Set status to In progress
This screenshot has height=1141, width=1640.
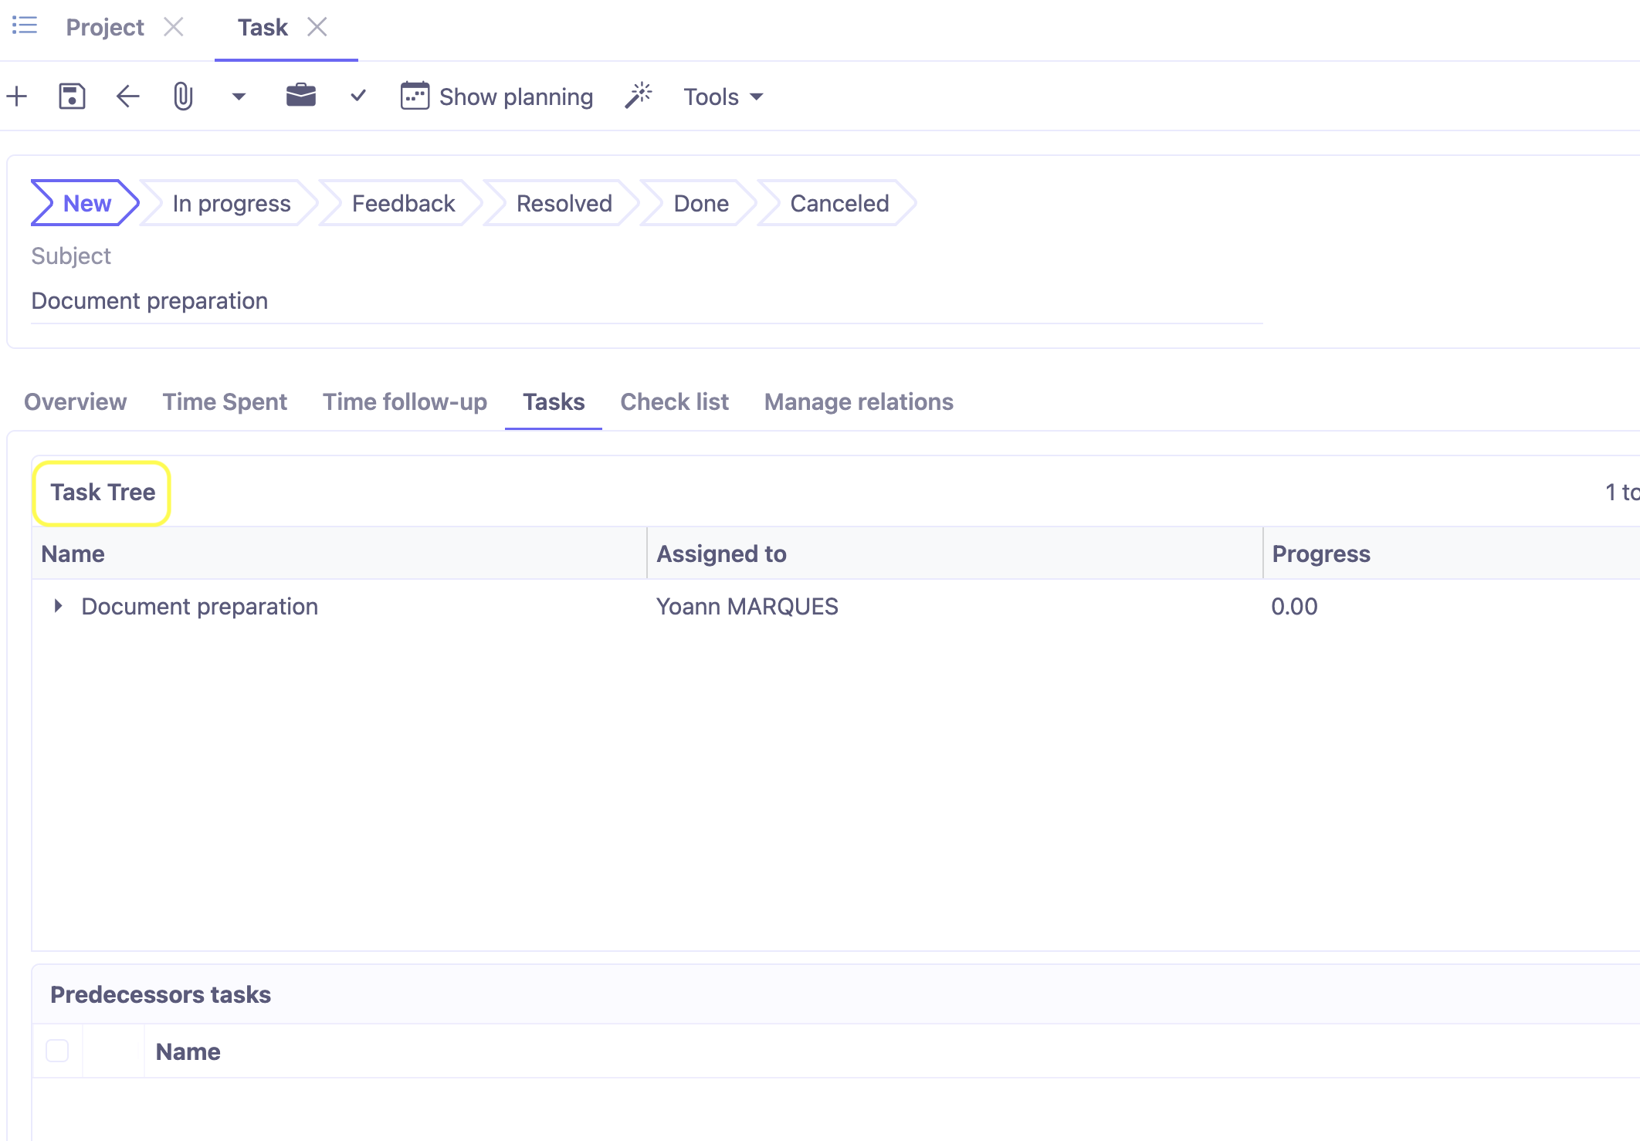(x=231, y=203)
